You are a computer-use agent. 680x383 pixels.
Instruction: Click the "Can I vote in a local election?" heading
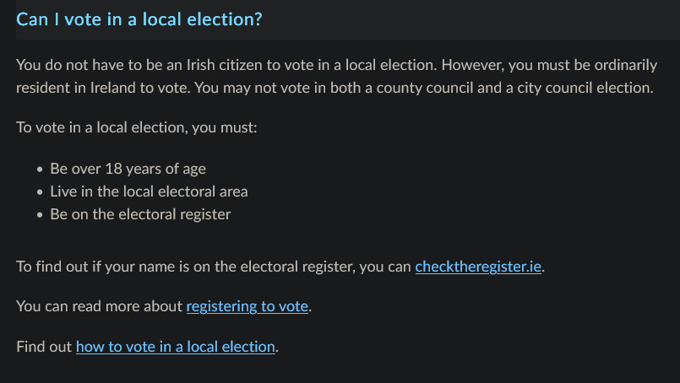pyautogui.click(x=139, y=19)
